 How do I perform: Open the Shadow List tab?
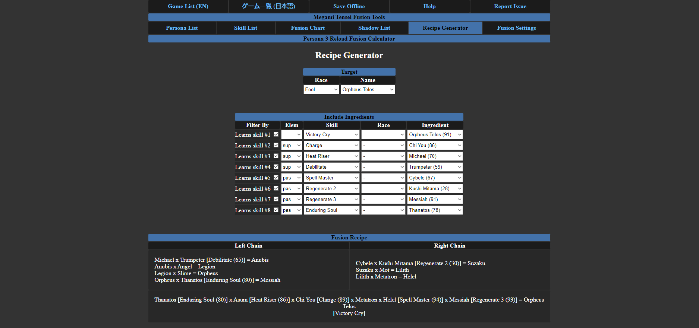pos(374,28)
